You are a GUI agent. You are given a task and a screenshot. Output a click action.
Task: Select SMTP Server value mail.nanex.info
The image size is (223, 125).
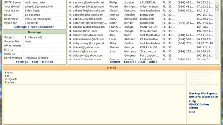click(34, 2)
